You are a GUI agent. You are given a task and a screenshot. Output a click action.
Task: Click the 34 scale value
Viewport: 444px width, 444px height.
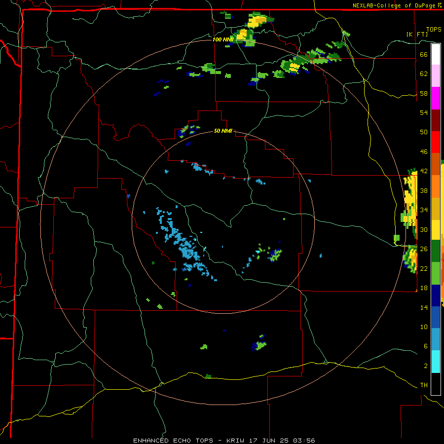424,210
